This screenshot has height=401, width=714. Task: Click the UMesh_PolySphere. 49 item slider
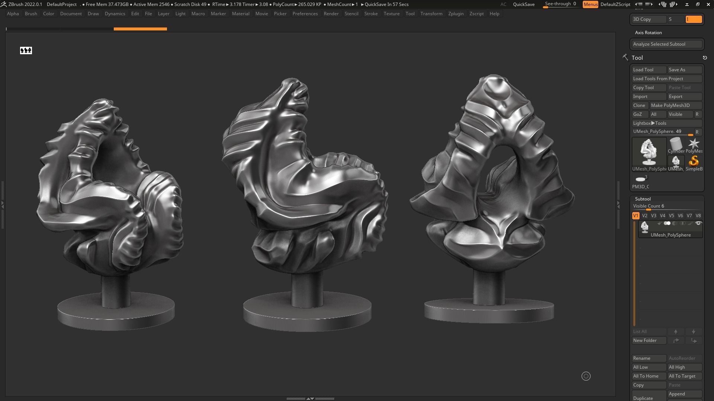coord(663,132)
